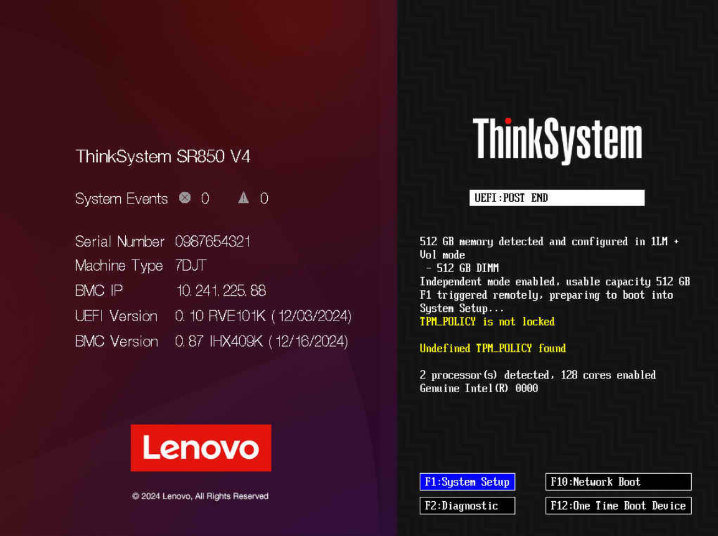Click the critical error events icon
718x536 pixels.
coord(185,198)
